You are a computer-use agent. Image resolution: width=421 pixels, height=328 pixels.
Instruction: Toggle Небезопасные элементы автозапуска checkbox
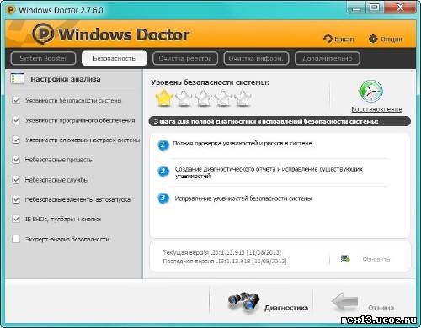coord(16,199)
